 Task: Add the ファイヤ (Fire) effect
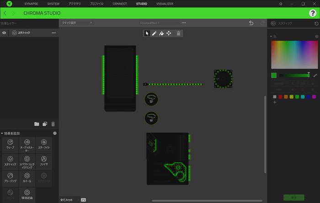tap(44, 161)
